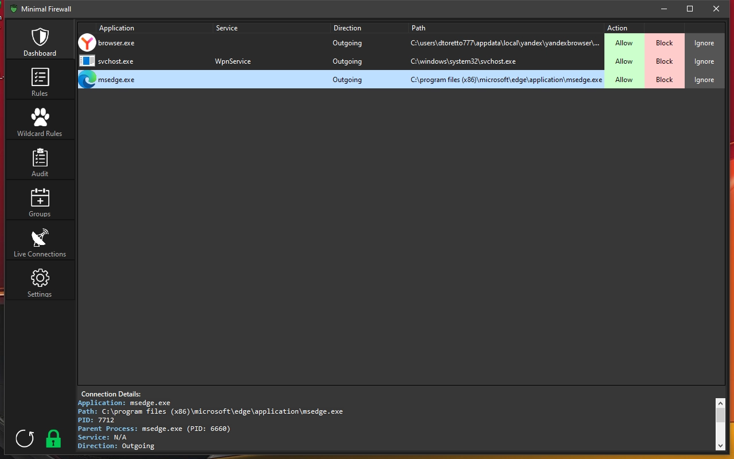The width and height of the screenshot is (734, 459).
Task: Click the msedge.exe path cell in table
Action: click(506, 80)
